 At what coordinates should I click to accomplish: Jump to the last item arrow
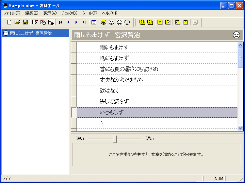84,22
